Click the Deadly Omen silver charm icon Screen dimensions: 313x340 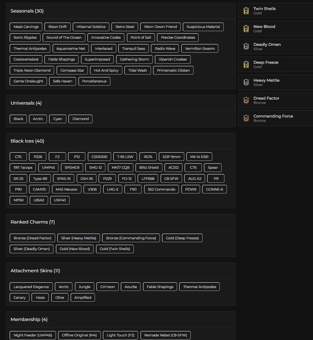[x=246, y=47]
